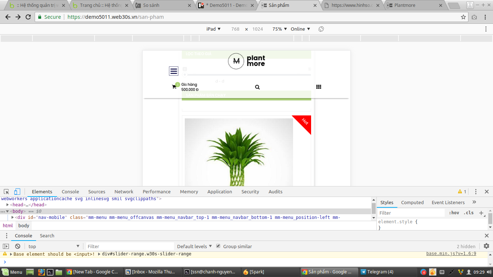Screen dimensions: 493x277
Task: Open the Event Listeners tab
Action: [448, 202]
